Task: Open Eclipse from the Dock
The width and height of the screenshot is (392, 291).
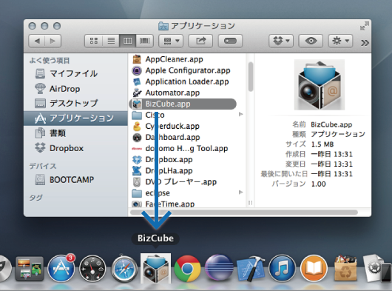Action: click(219, 268)
